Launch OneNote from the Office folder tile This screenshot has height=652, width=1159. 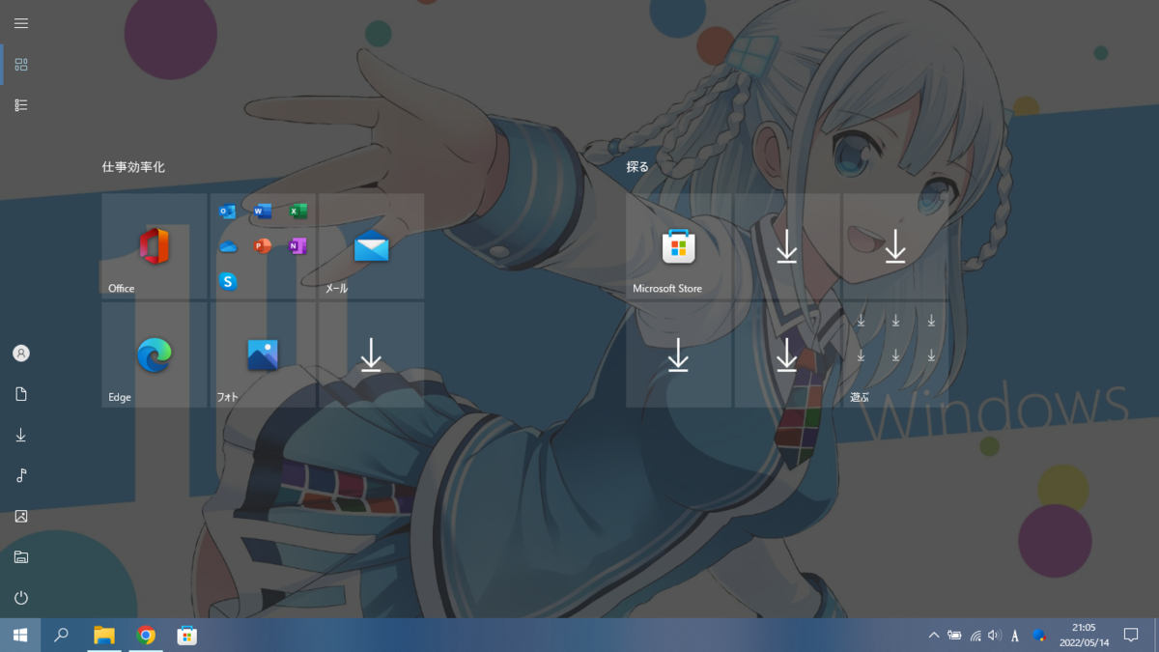pos(297,246)
